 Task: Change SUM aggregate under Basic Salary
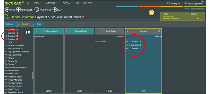point(109,91)
